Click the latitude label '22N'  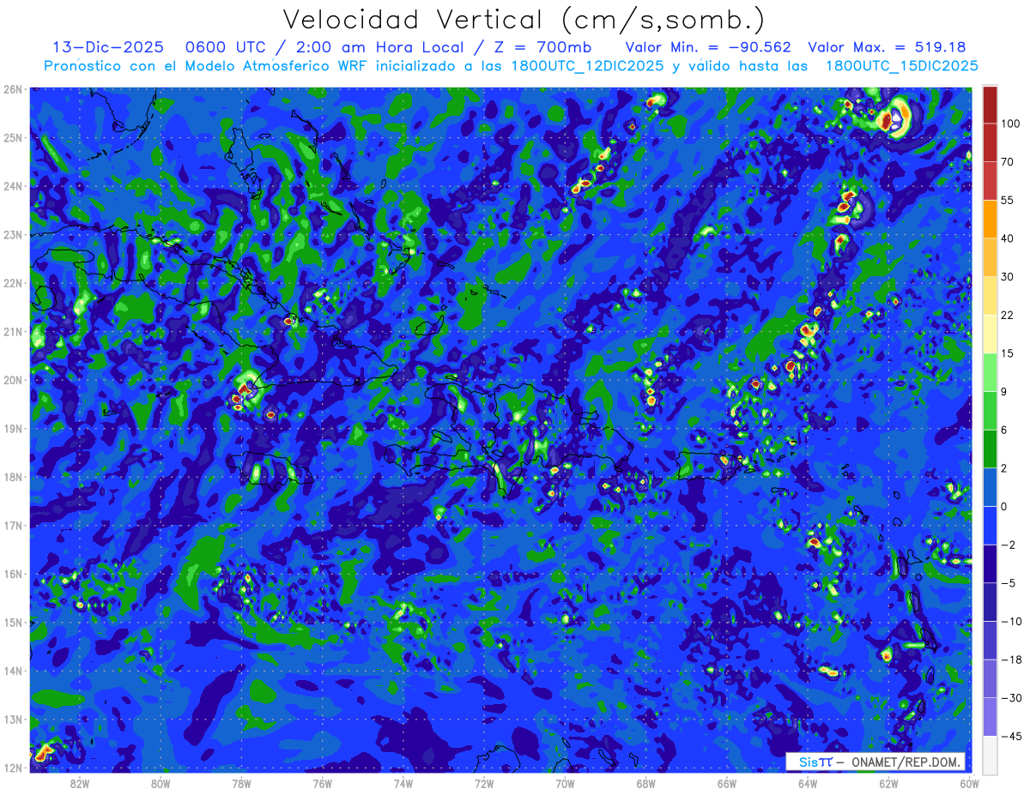click(x=13, y=283)
